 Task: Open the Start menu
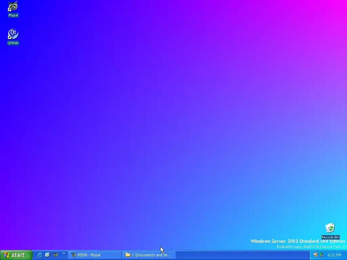(x=16, y=255)
